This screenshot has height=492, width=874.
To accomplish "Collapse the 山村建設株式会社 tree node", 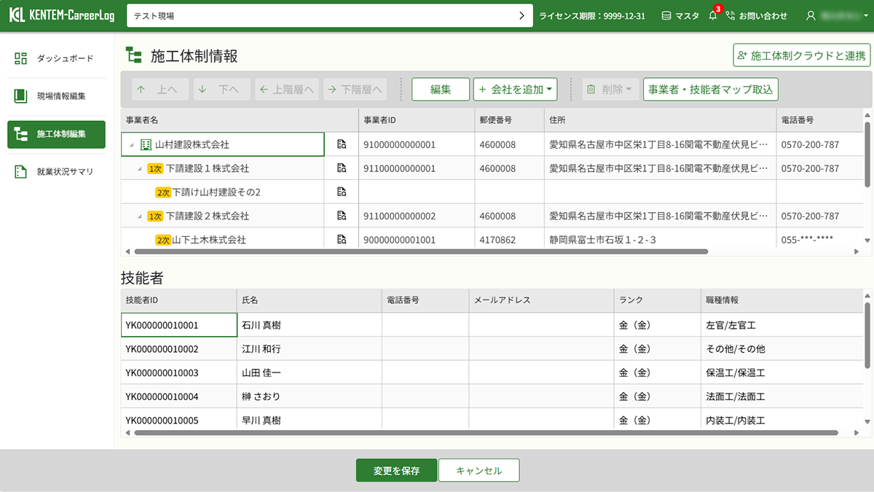I will pos(132,144).
